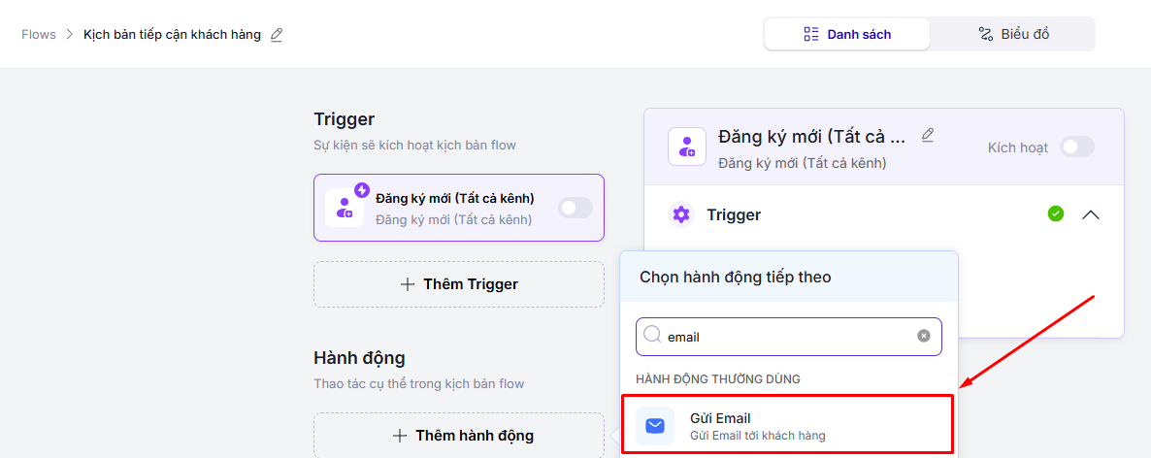The width and height of the screenshot is (1151, 458).
Task: Click the trigger card user icon
Action: tap(345, 207)
